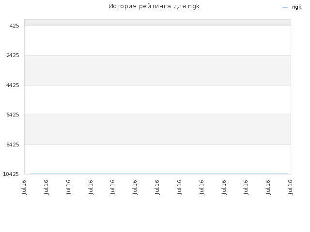Viewport: 310px width, 232px height.
Task: Click the right end of the ngk line
Action: coord(288,174)
